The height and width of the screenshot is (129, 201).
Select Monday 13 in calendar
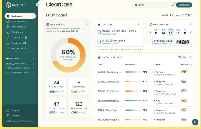point(156,32)
